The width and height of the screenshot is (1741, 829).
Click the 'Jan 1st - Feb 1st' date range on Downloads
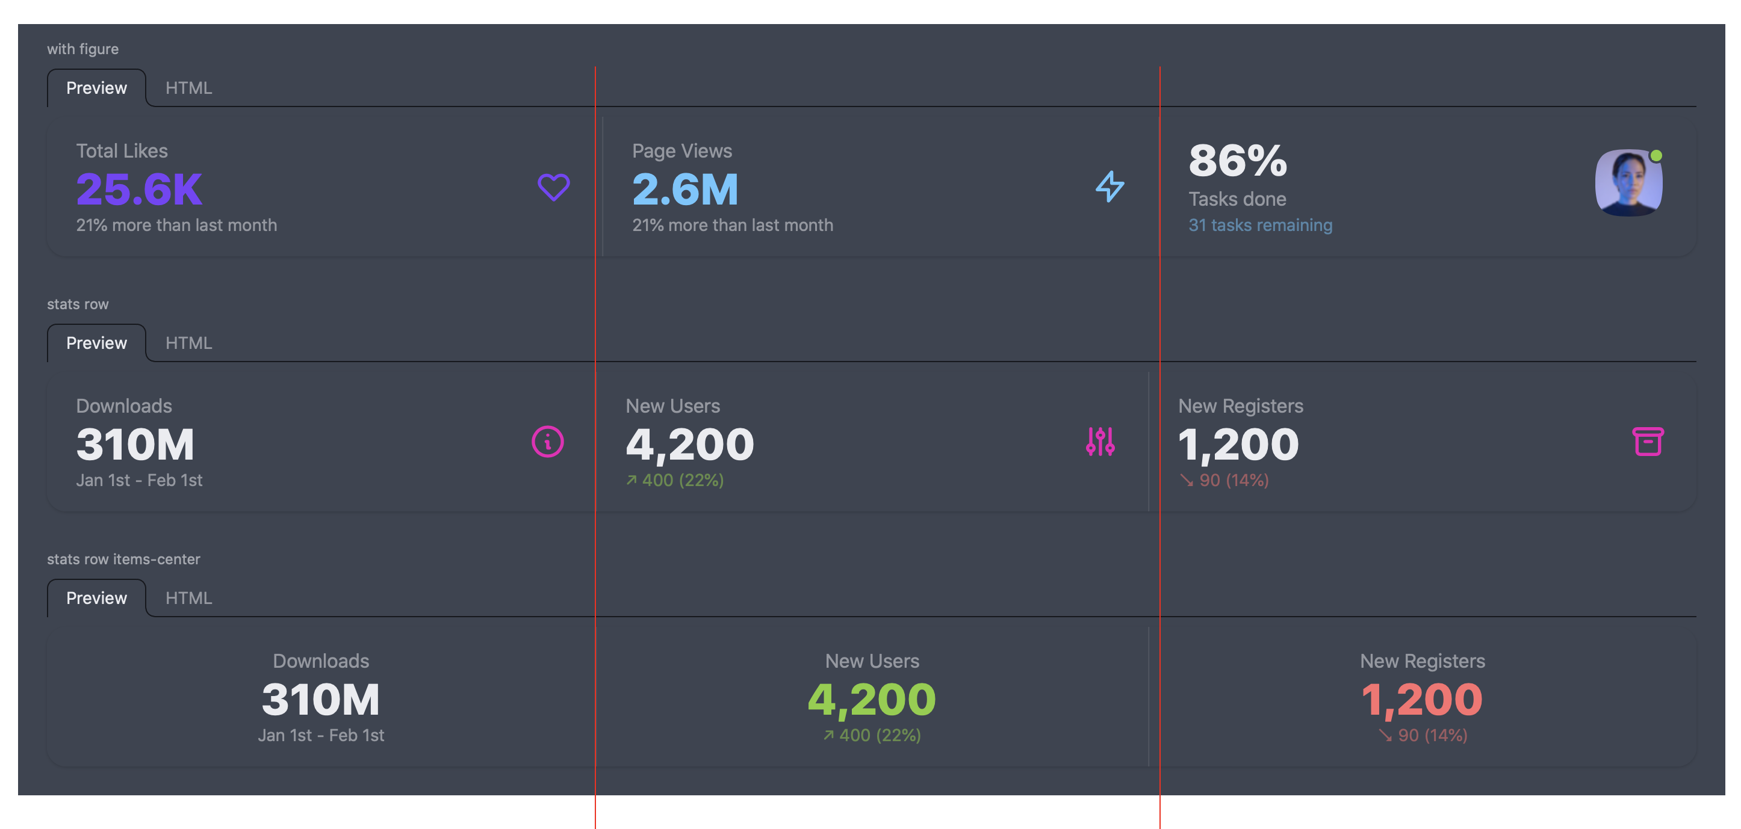[x=139, y=480]
